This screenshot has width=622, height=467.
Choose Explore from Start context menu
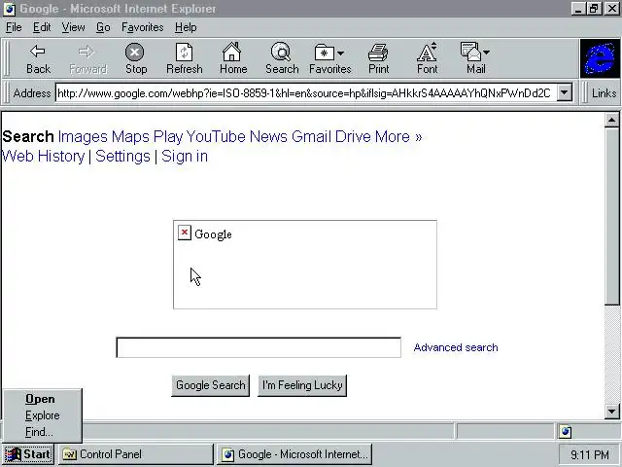click(43, 415)
